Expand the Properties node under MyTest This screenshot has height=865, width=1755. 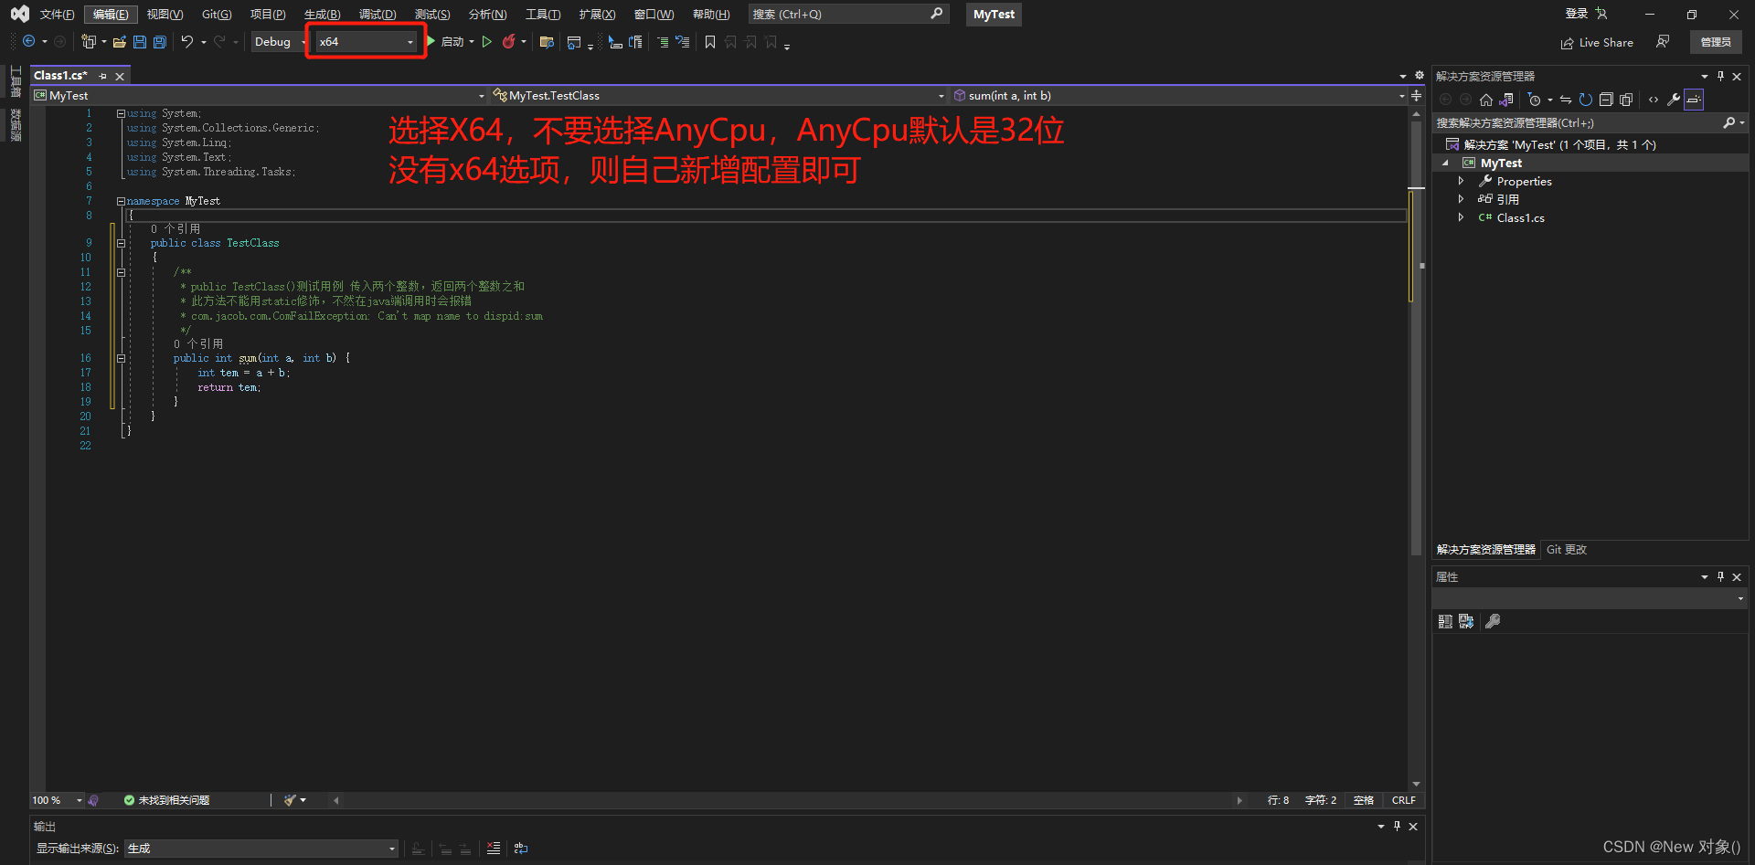tap(1462, 181)
